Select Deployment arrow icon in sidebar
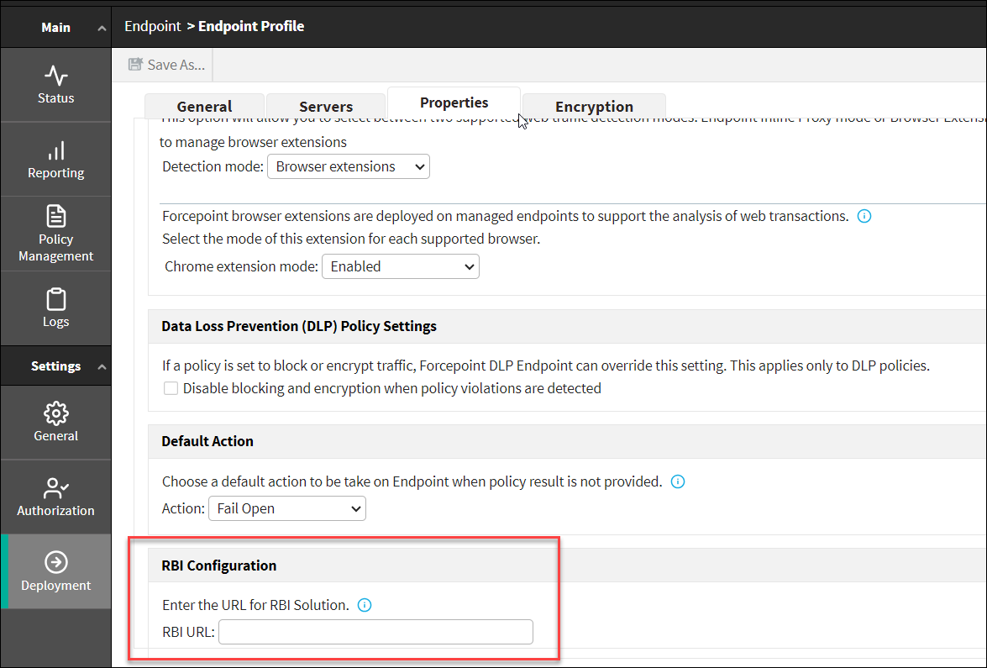The image size is (987, 668). click(55, 562)
